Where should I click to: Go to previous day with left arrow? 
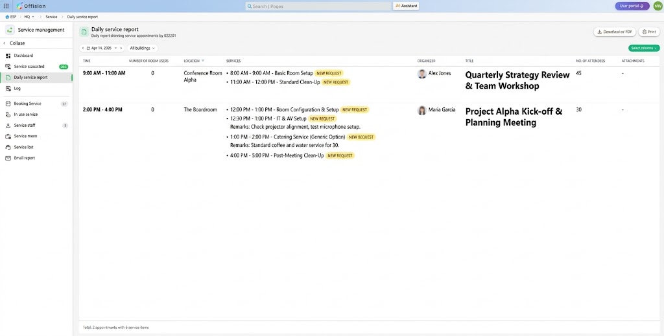[x=84, y=48]
